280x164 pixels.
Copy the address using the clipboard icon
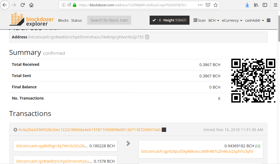[147, 37]
